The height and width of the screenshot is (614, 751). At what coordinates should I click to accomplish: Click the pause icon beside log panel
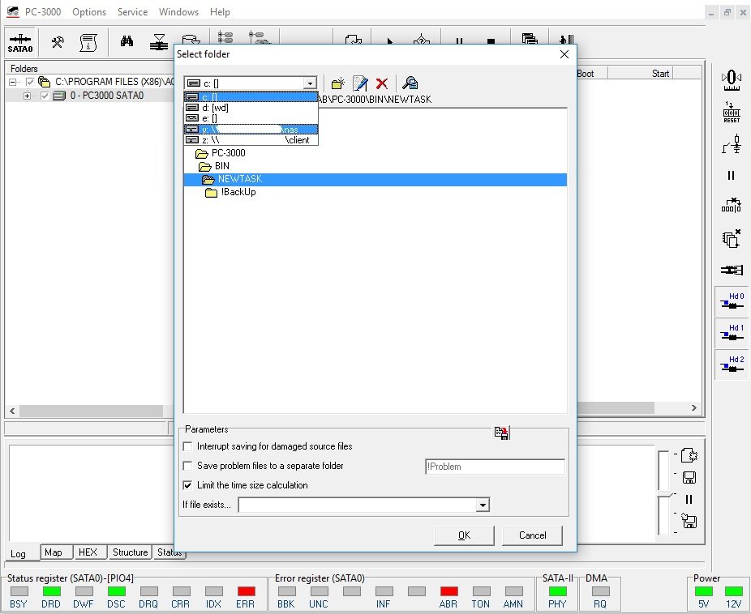pyautogui.click(x=689, y=499)
